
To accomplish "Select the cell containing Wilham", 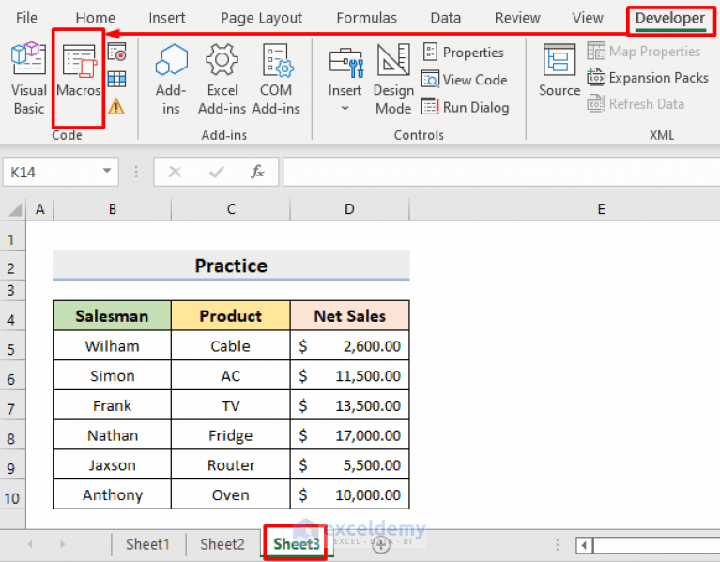I will tap(112, 345).
